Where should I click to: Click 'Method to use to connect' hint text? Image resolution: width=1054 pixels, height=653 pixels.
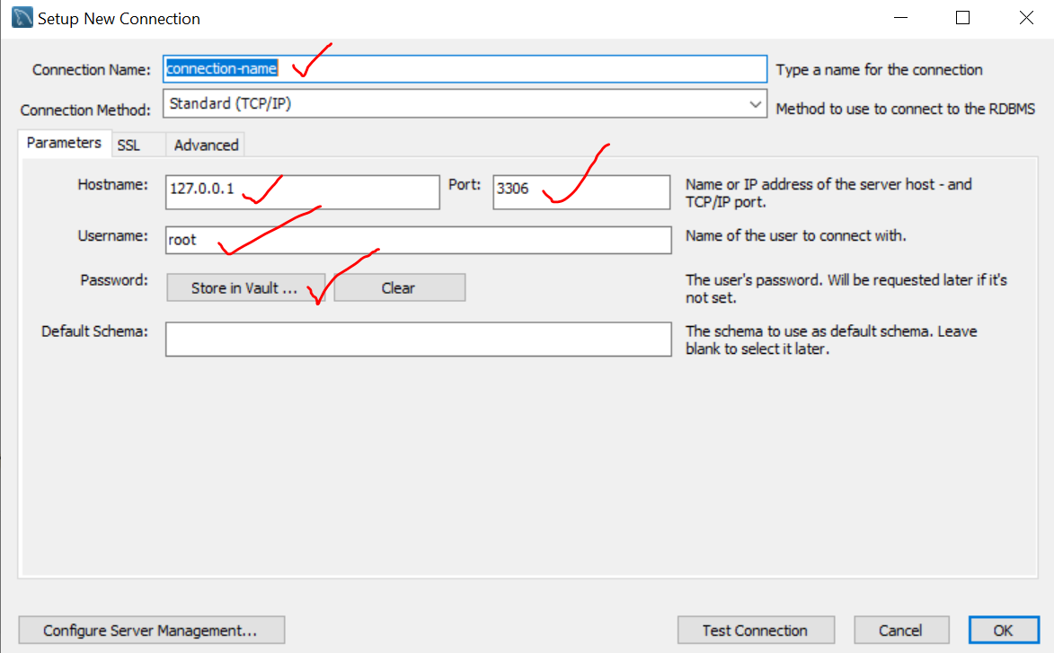click(906, 109)
